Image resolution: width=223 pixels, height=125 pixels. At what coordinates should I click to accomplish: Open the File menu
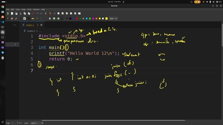(8, 9)
